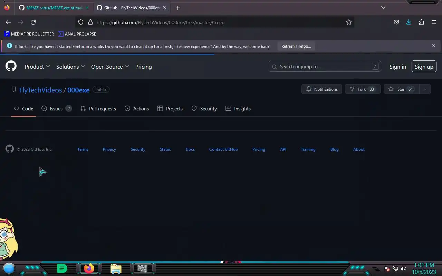442x276 pixels.
Task: Focus the Search or jump to field
Action: [x=325, y=67]
